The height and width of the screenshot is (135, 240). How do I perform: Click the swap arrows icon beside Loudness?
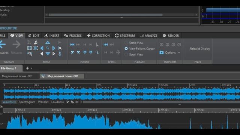pyautogui.click(x=72, y=102)
